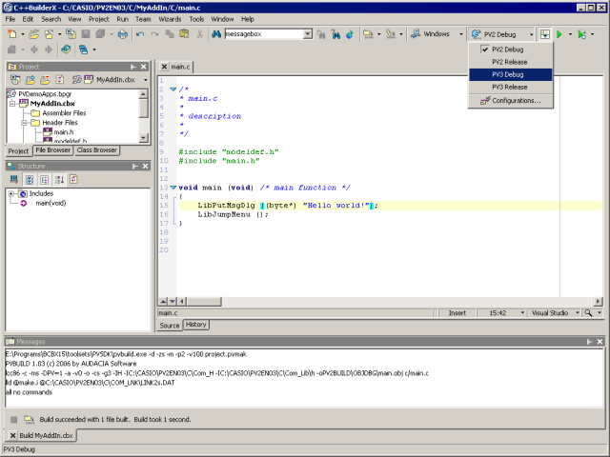Viewport: 610px width, 457px height.
Task: Switch to the File Browser tab
Action: pos(53,150)
